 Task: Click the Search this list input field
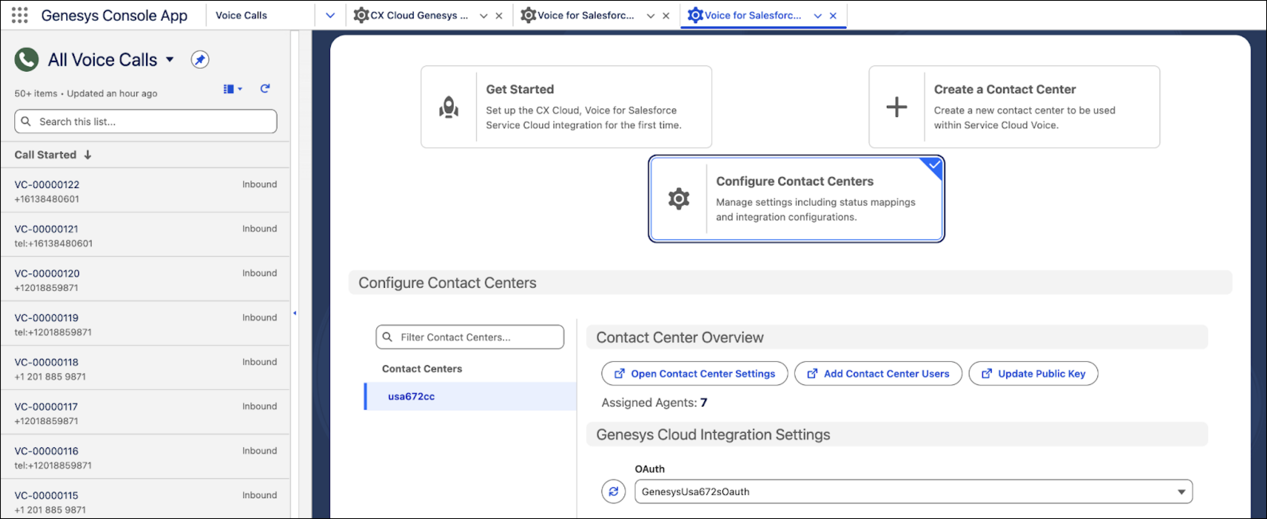click(146, 121)
